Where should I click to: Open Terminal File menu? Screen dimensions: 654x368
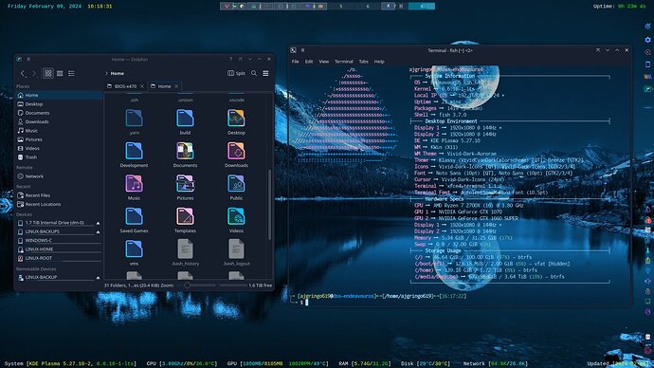pos(296,62)
